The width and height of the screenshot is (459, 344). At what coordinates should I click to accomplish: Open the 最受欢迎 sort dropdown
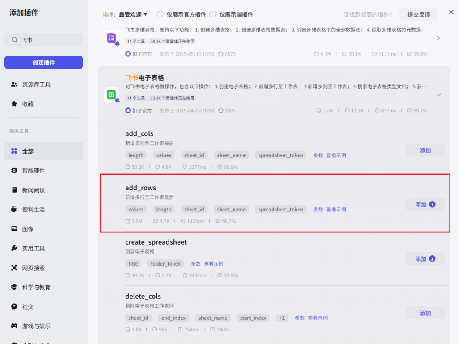point(133,14)
